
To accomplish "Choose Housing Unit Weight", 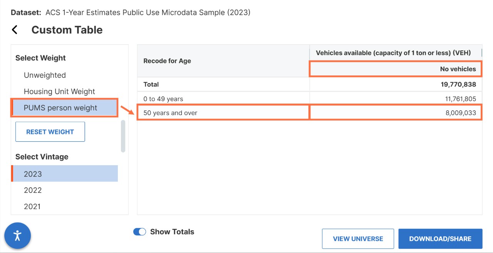I will click(59, 92).
